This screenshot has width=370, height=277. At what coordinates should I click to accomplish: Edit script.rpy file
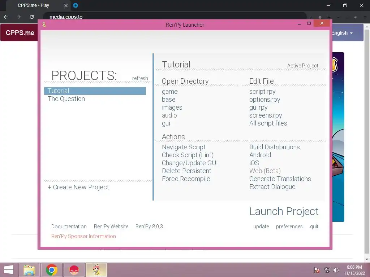point(262,92)
